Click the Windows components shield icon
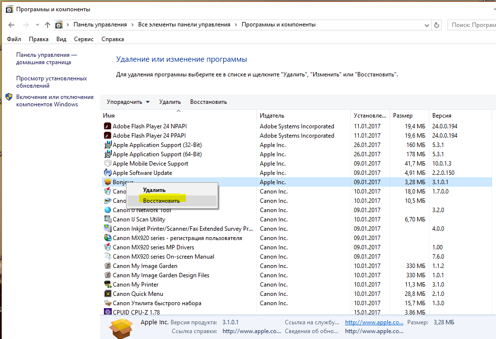Viewport: 496px width, 339px height. [x=9, y=97]
